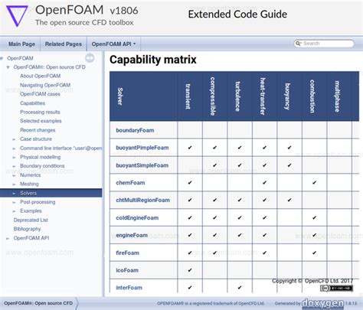363x310 pixels.
Task: Click the sidebar sync circle icon
Action: pos(90,58)
